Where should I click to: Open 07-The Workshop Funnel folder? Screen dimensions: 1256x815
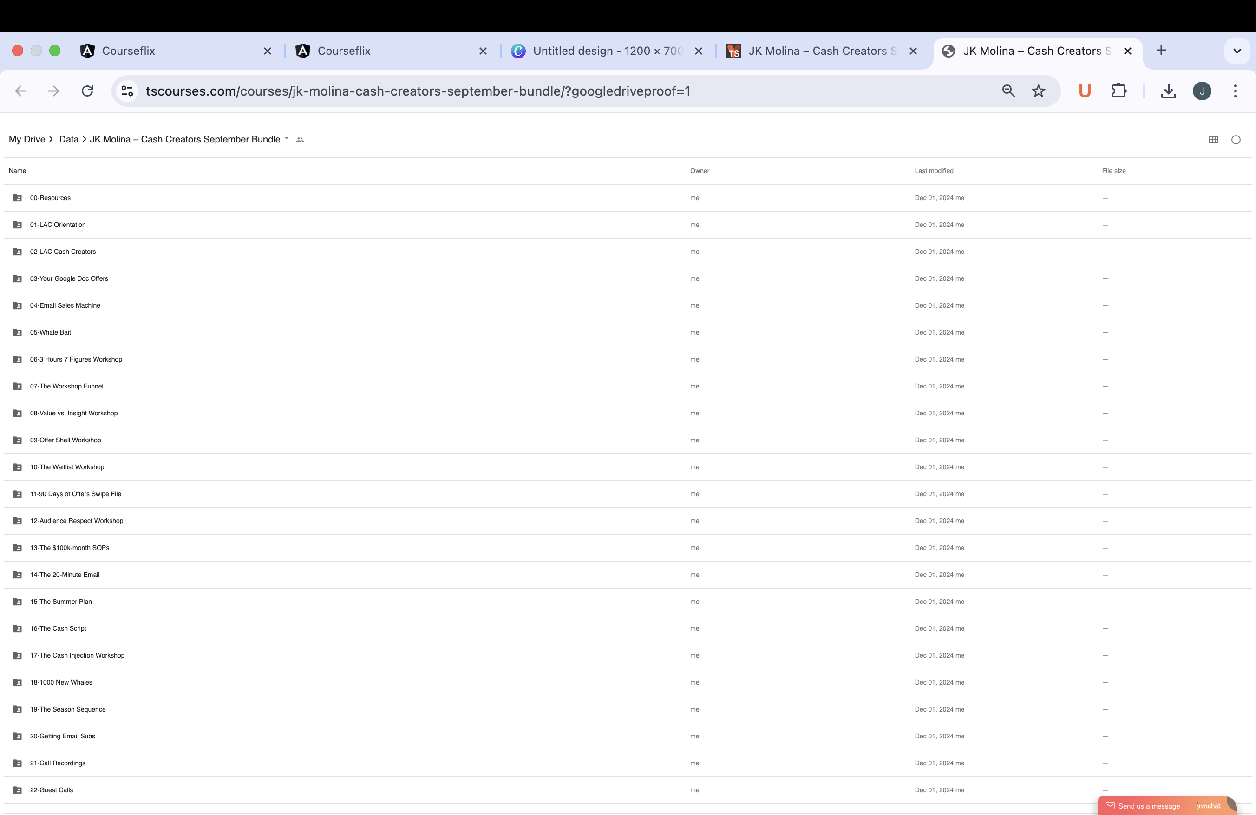tap(628, 387)
